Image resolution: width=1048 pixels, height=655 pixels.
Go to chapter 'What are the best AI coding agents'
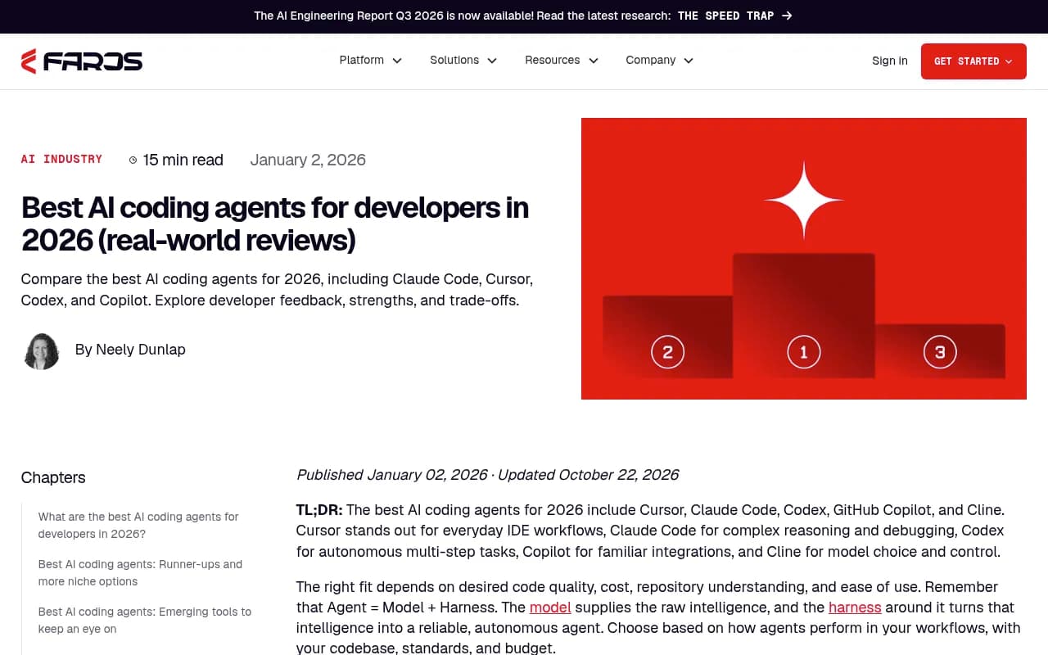click(138, 526)
